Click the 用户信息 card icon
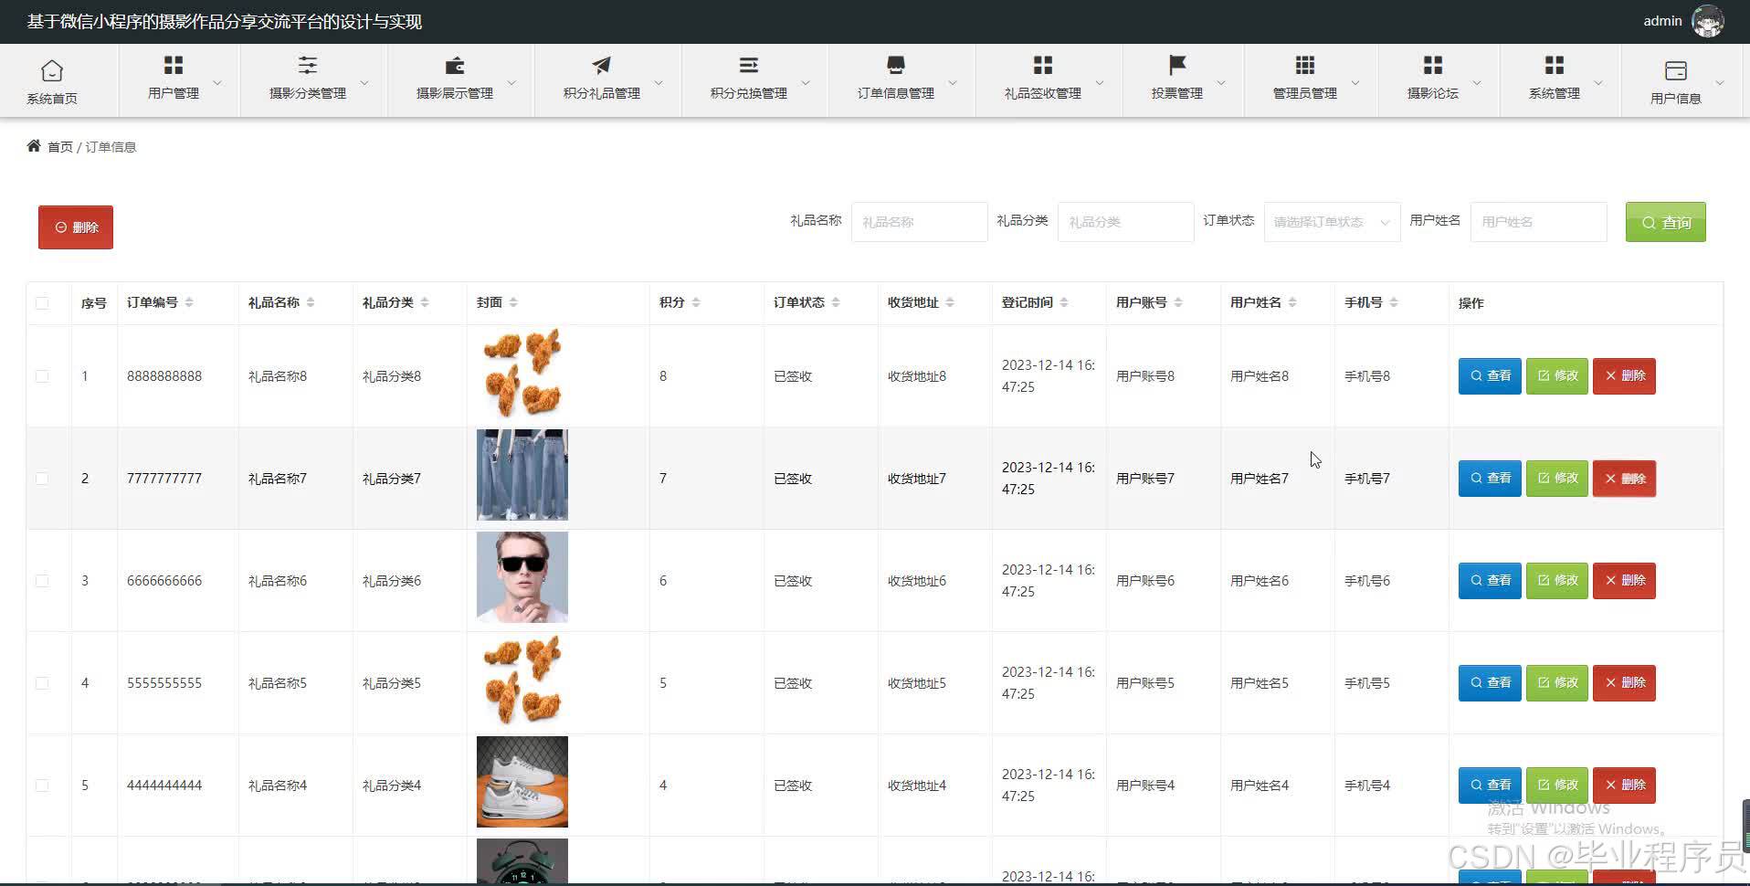This screenshot has height=886, width=1750. click(1676, 70)
